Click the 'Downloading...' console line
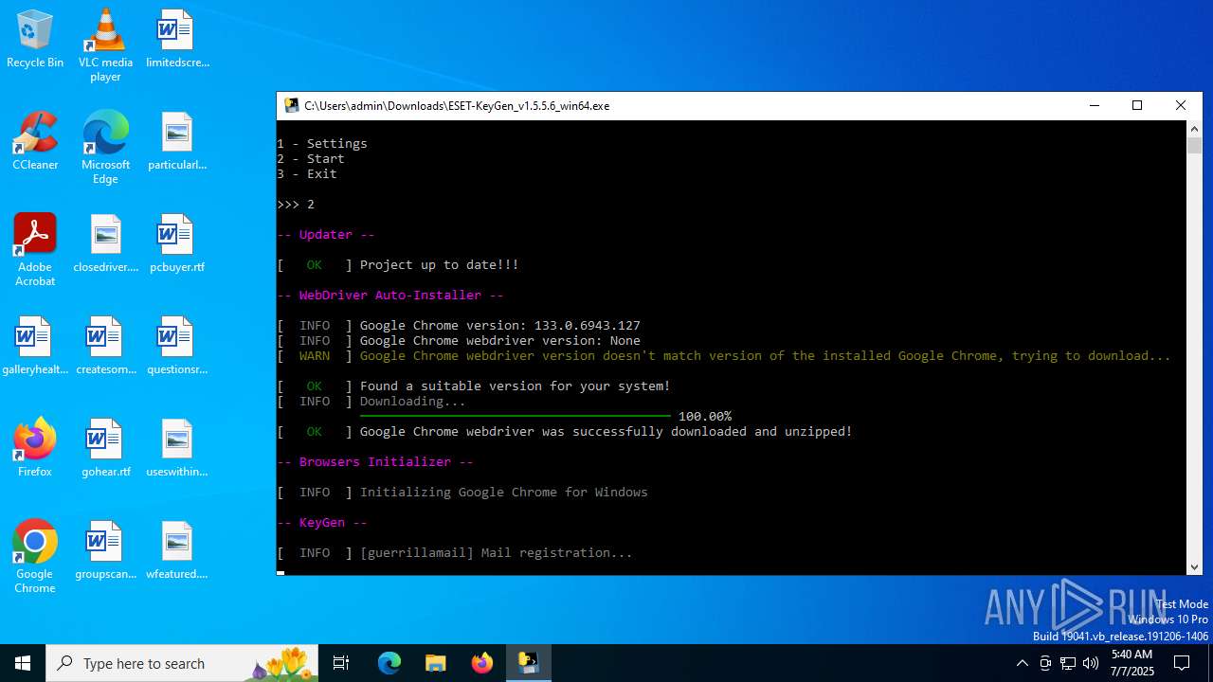Screen dimensions: 1213x682 413,402
